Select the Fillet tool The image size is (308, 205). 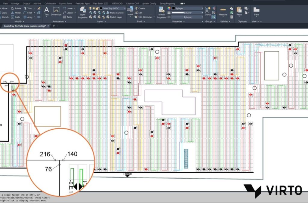coord(28,13)
